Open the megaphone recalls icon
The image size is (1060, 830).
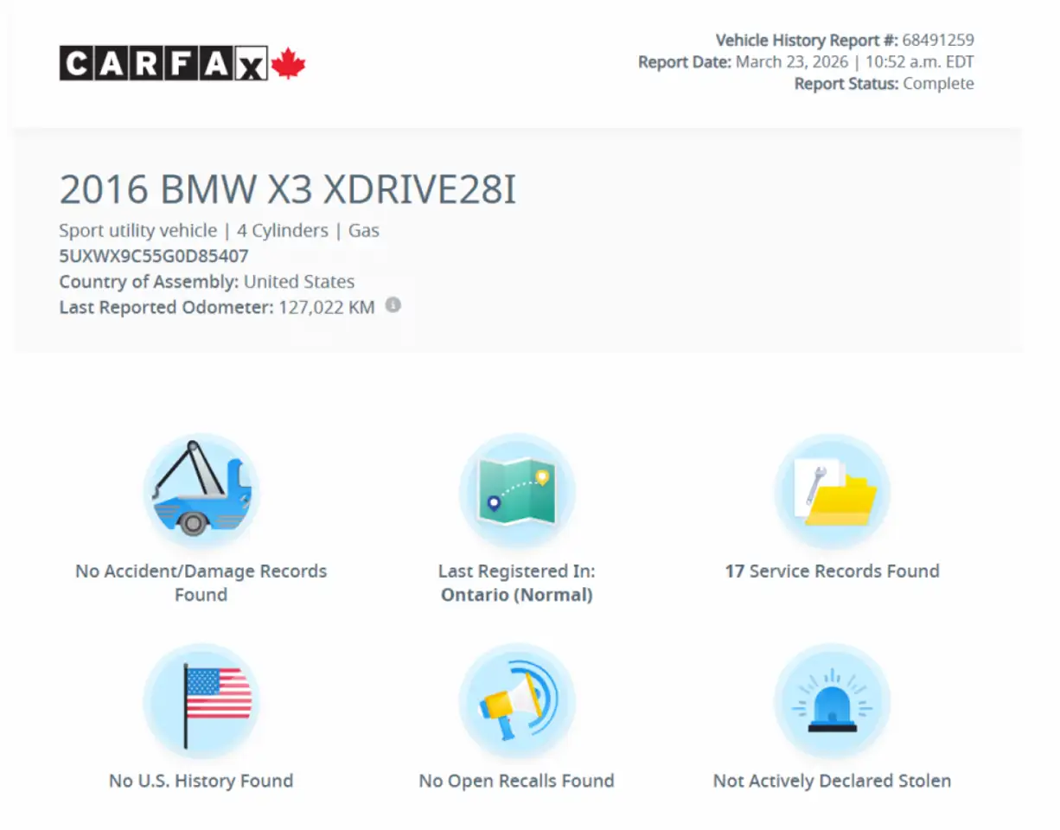[517, 700]
